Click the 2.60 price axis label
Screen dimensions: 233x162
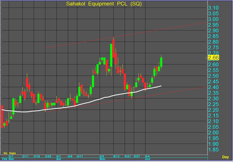coord(213,65)
